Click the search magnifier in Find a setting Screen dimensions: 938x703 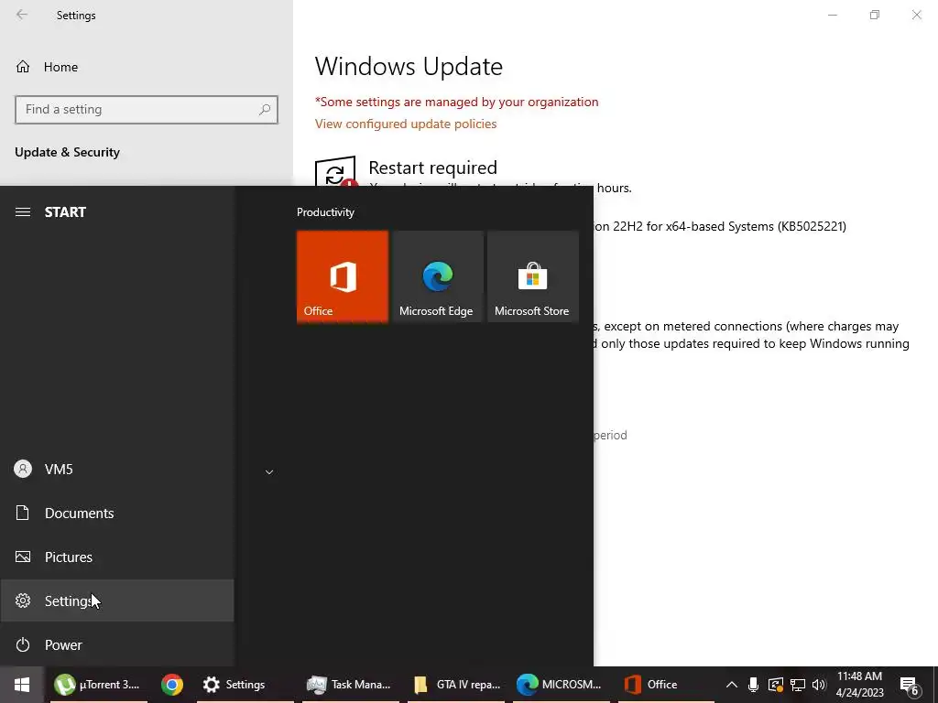click(265, 110)
